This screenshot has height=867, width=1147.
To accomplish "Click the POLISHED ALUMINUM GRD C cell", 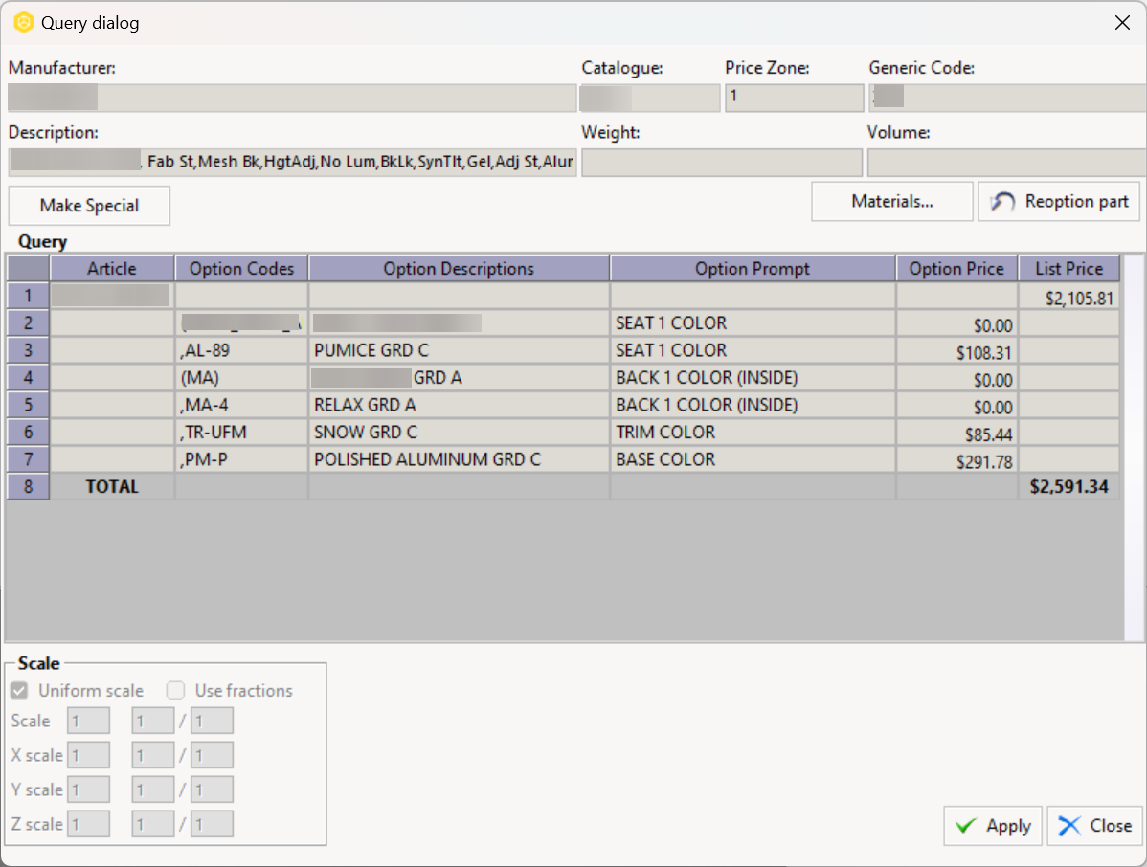I will [459, 459].
